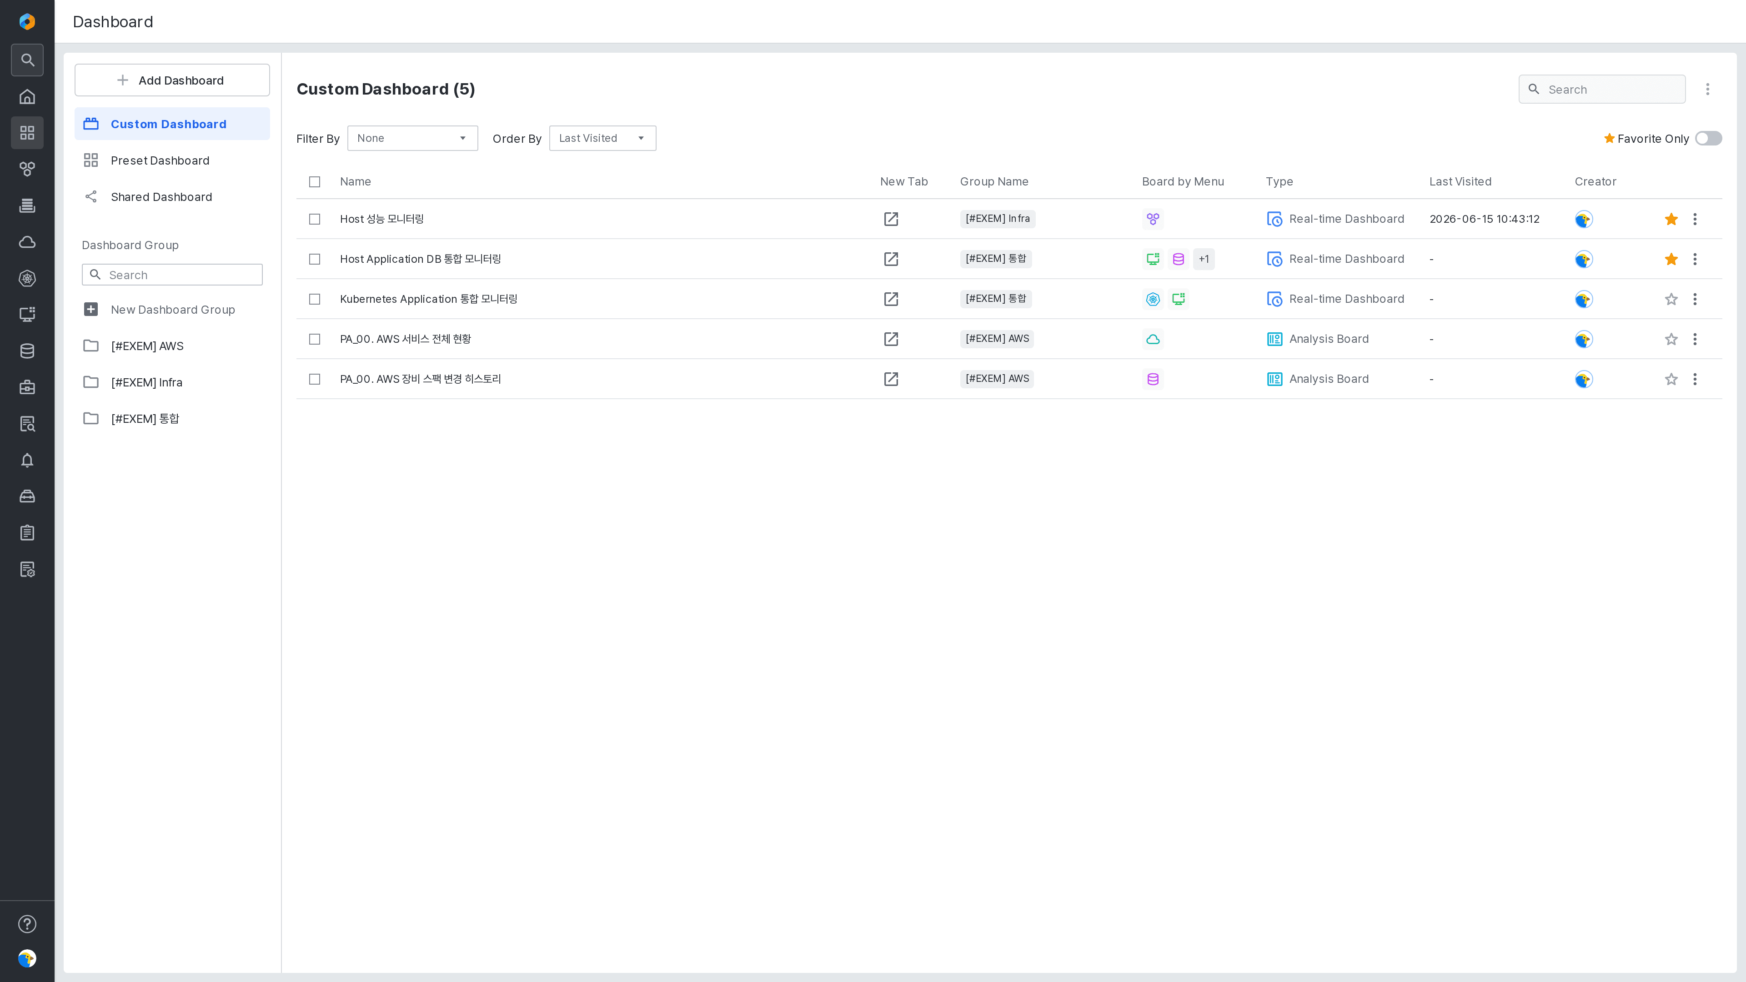Open the Kubernetes wheel icon in the sidebar
The image size is (1746, 982).
click(27, 279)
